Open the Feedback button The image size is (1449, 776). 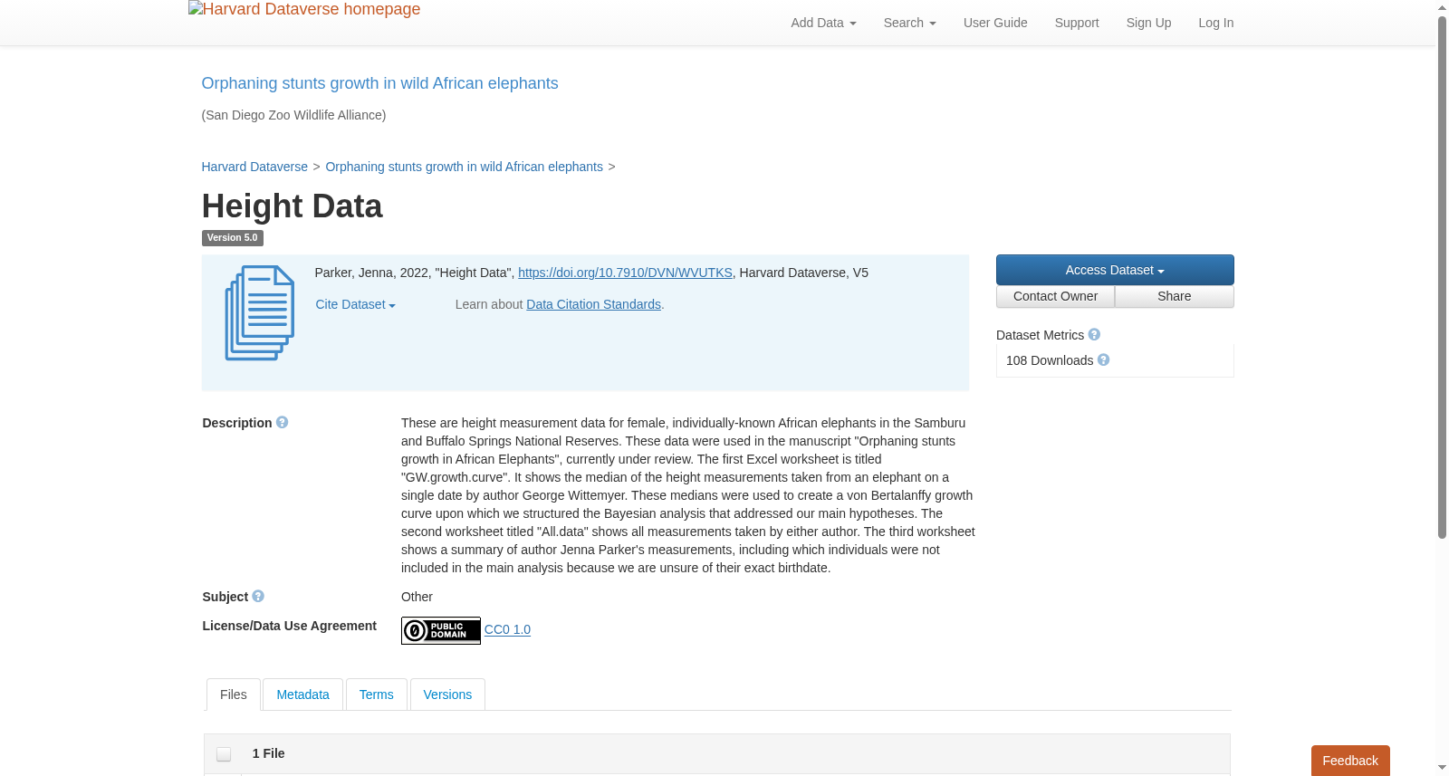pos(1350,761)
